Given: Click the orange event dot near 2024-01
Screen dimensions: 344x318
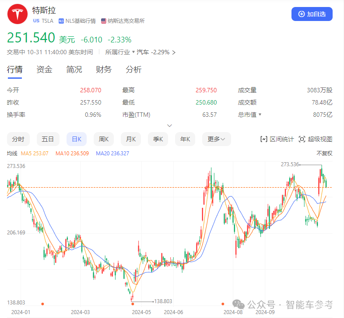Looking at the screenshot, I should click(x=42, y=304).
